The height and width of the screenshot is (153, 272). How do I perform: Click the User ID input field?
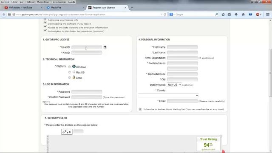87,47
